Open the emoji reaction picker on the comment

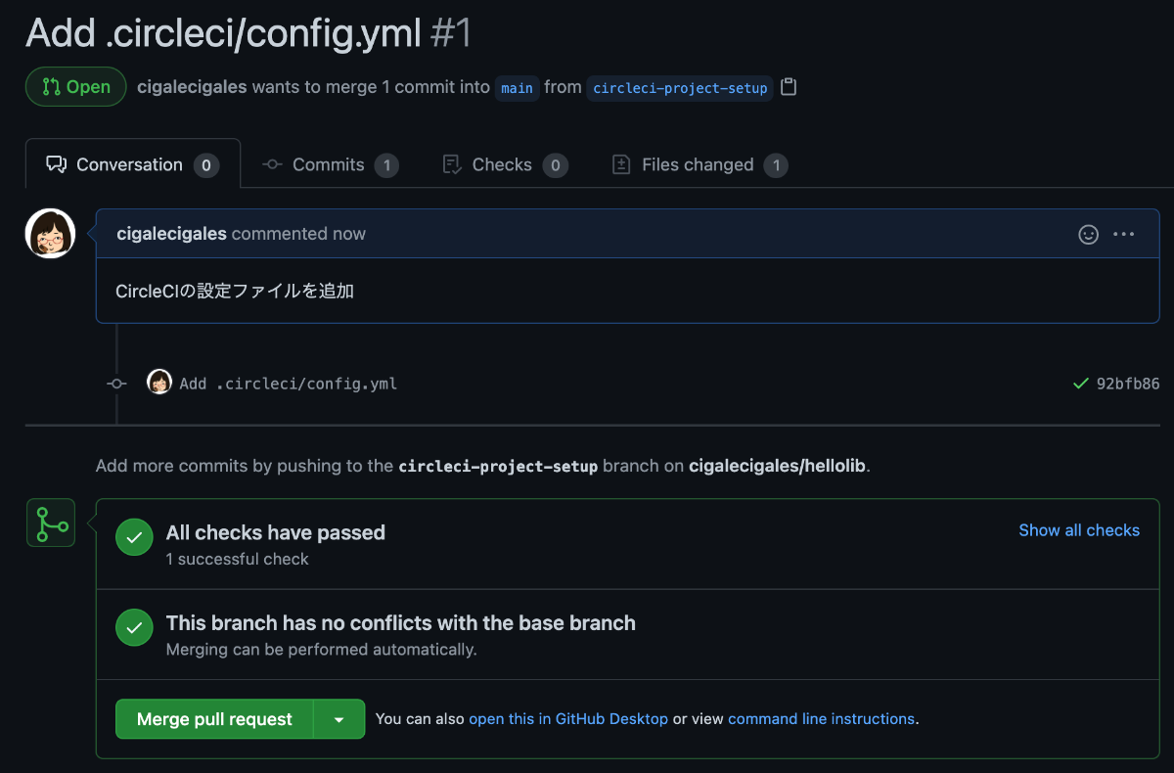pos(1088,234)
